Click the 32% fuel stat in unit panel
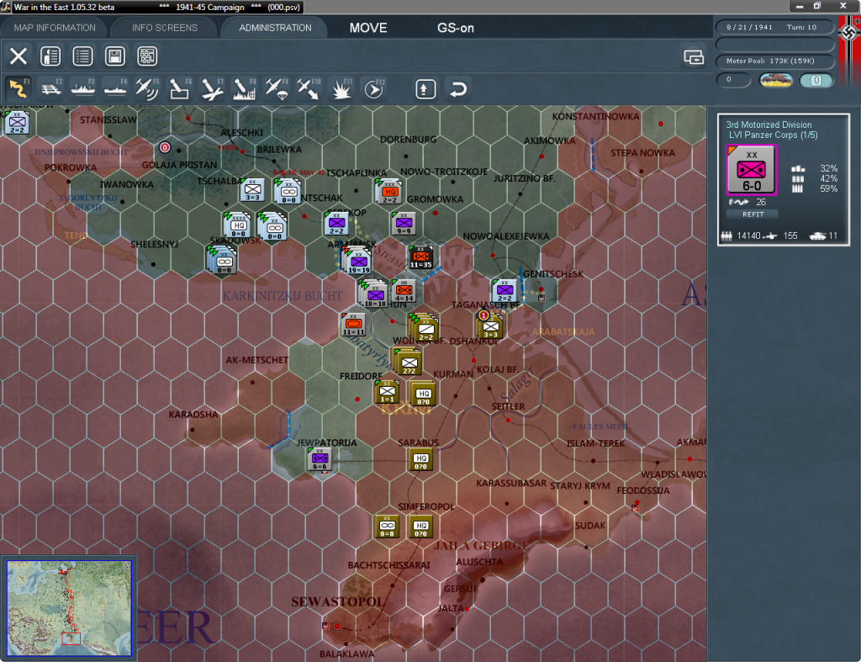 tap(828, 169)
